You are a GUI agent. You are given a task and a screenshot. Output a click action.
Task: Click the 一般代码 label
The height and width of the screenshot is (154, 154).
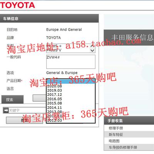14,57
